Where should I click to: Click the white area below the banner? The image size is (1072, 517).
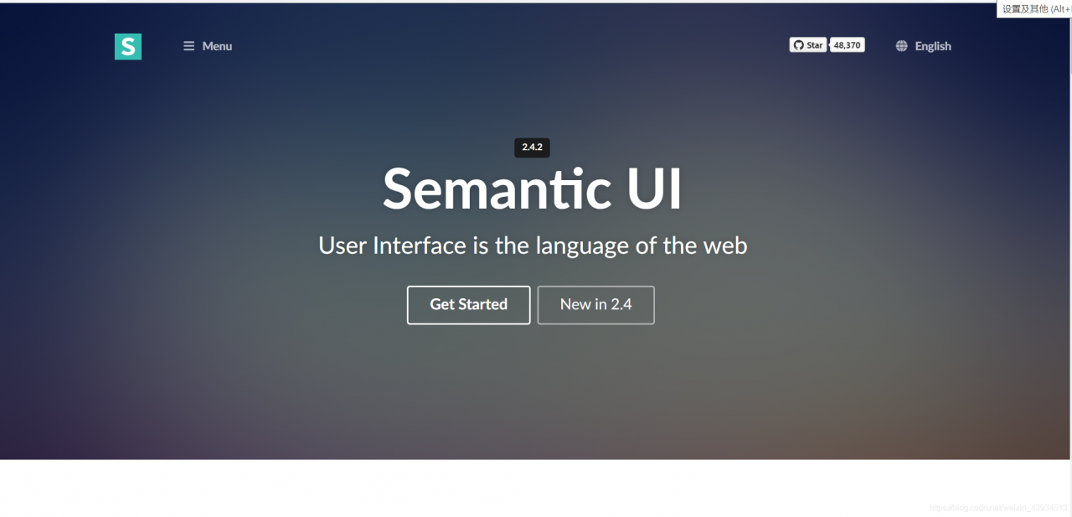[x=536, y=488]
